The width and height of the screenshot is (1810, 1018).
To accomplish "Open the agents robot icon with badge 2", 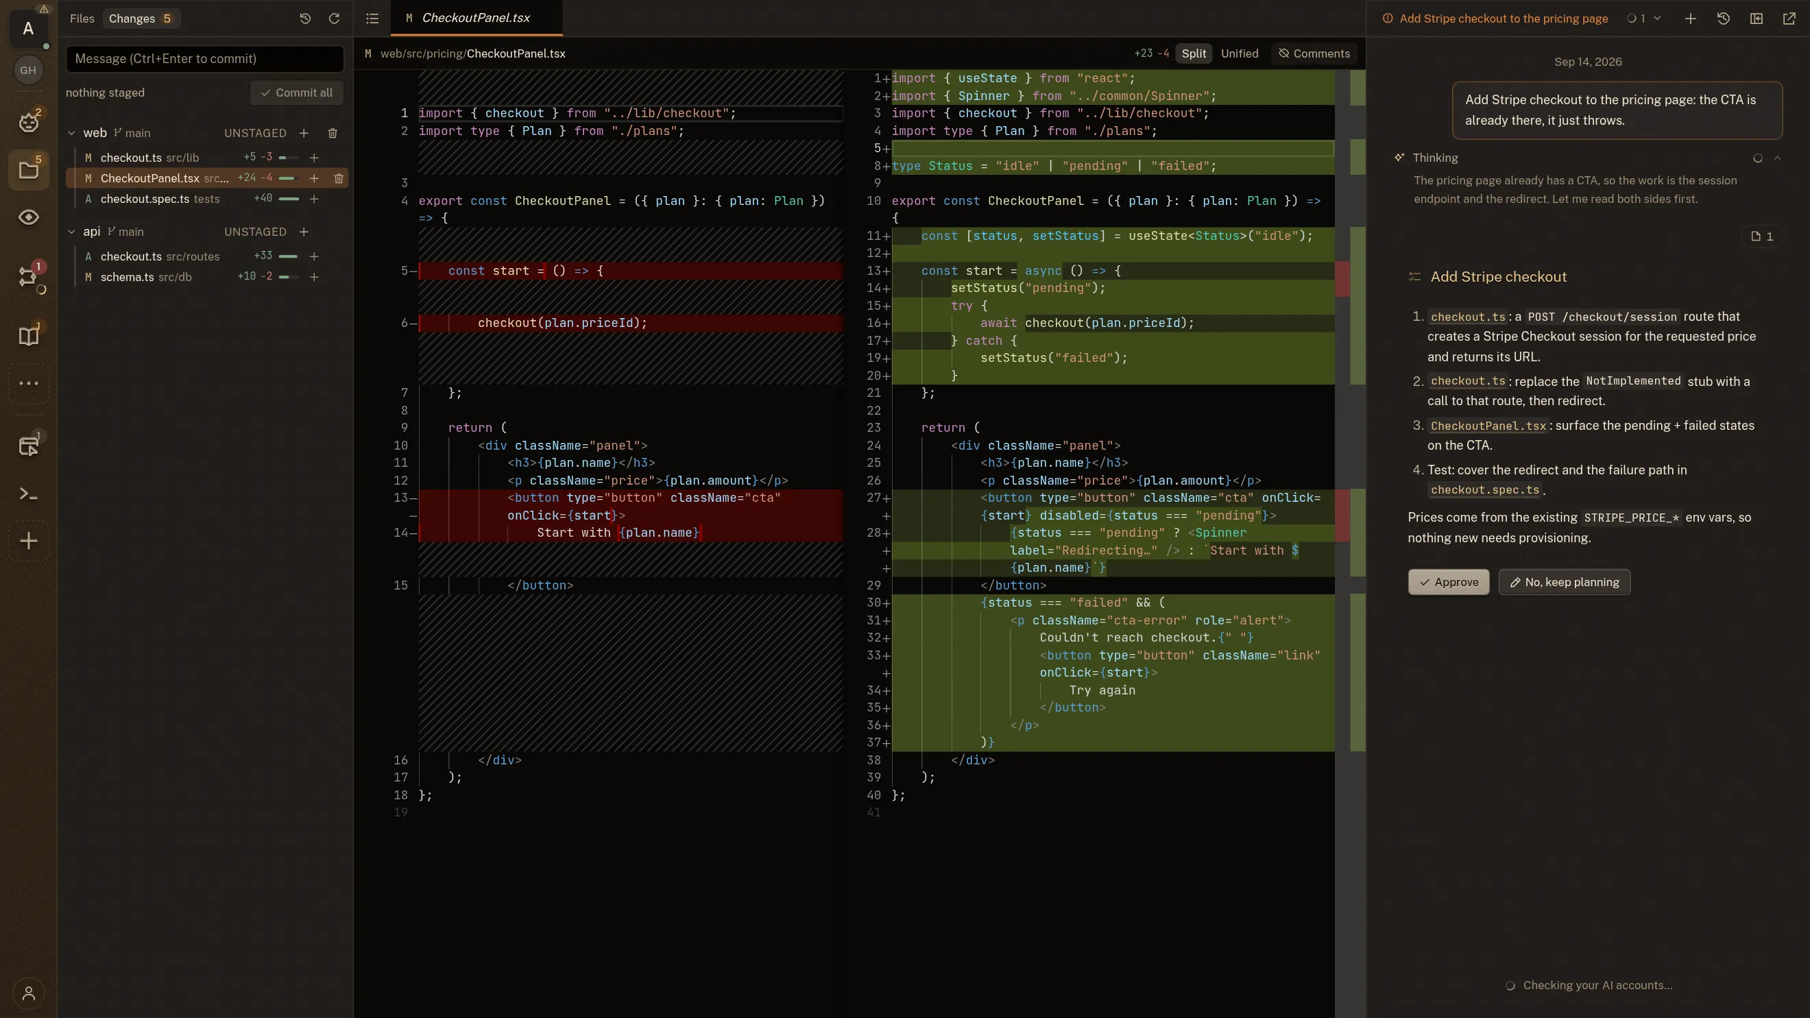I will (x=28, y=122).
